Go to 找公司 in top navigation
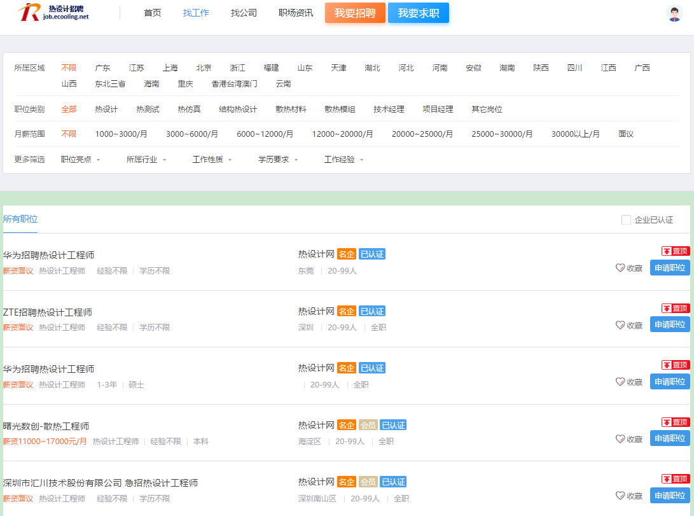 pos(244,13)
